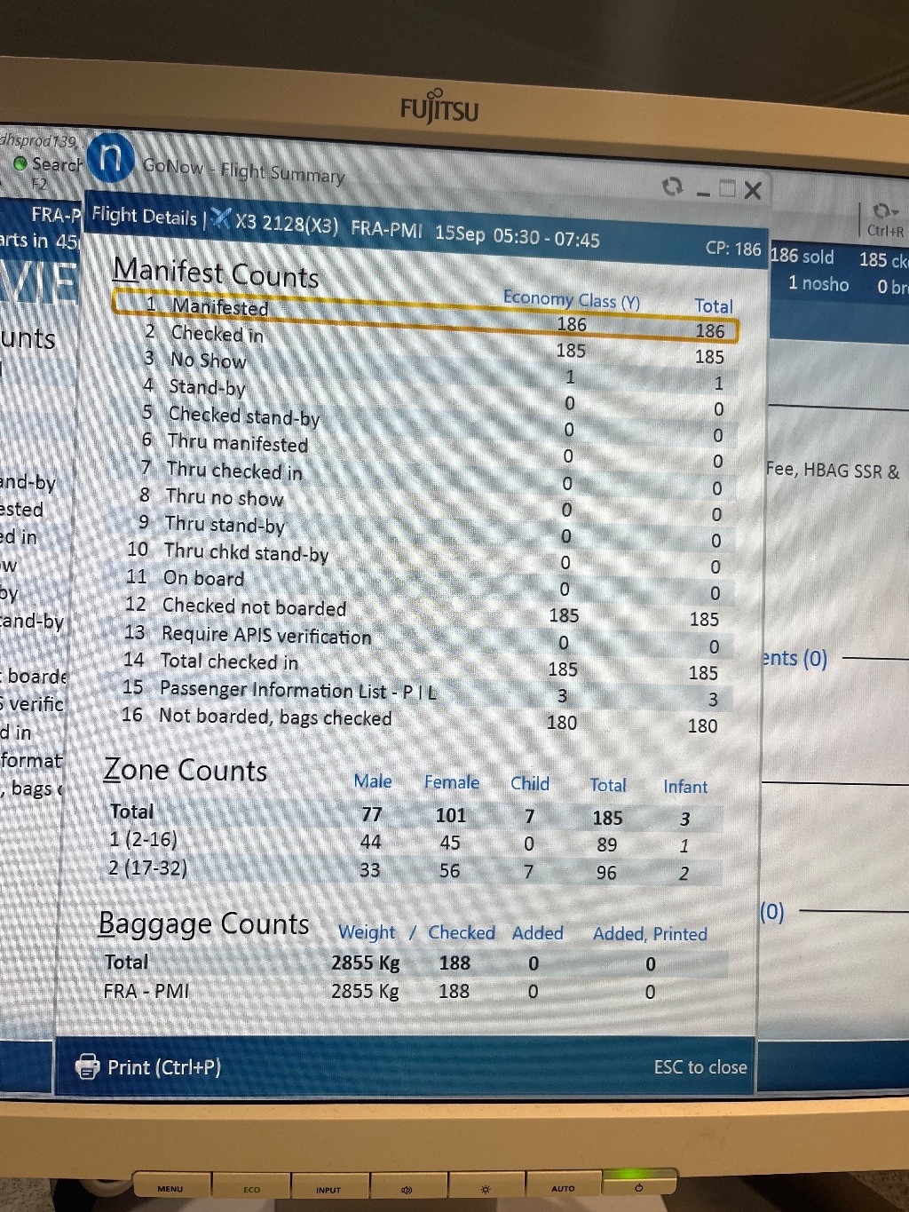Click ESC to close text
909x1212 pixels.
click(700, 1067)
